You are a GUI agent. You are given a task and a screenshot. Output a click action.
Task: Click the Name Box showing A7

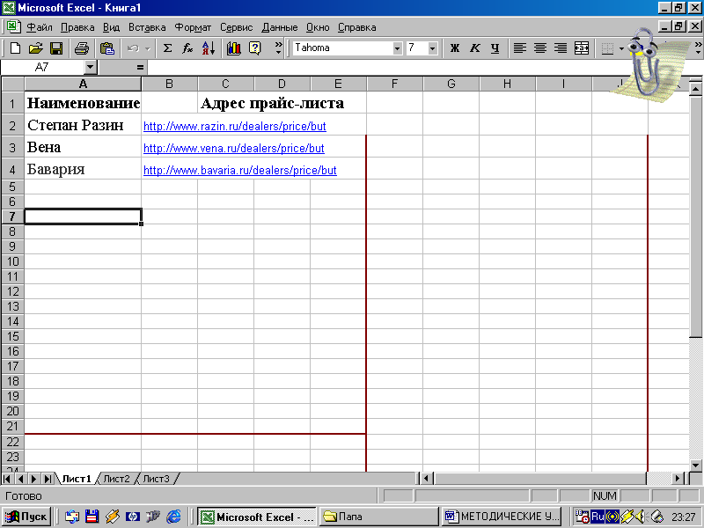click(42, 68)
